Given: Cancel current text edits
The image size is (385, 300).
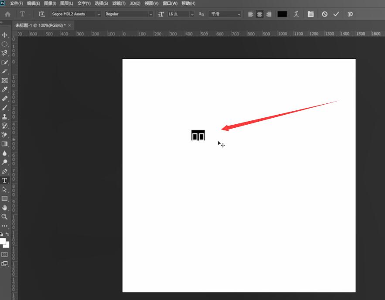Looking at the screenshot, I should 324,14.
